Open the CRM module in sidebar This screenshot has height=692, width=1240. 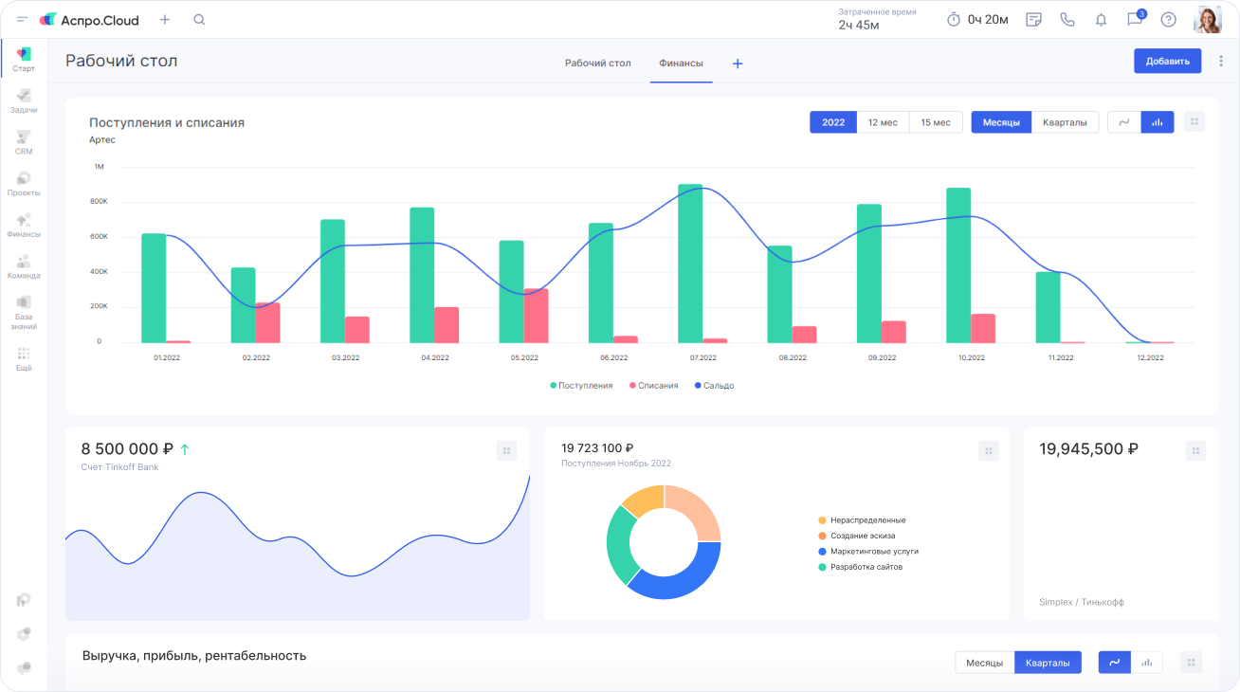(x=24, y=142)
